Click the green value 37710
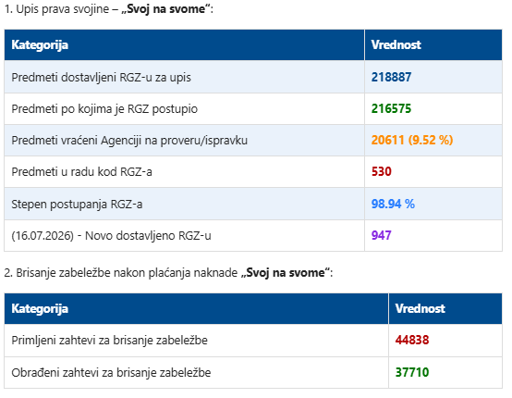The height and width of the screenshot is (398, 512). pos(412,372)
